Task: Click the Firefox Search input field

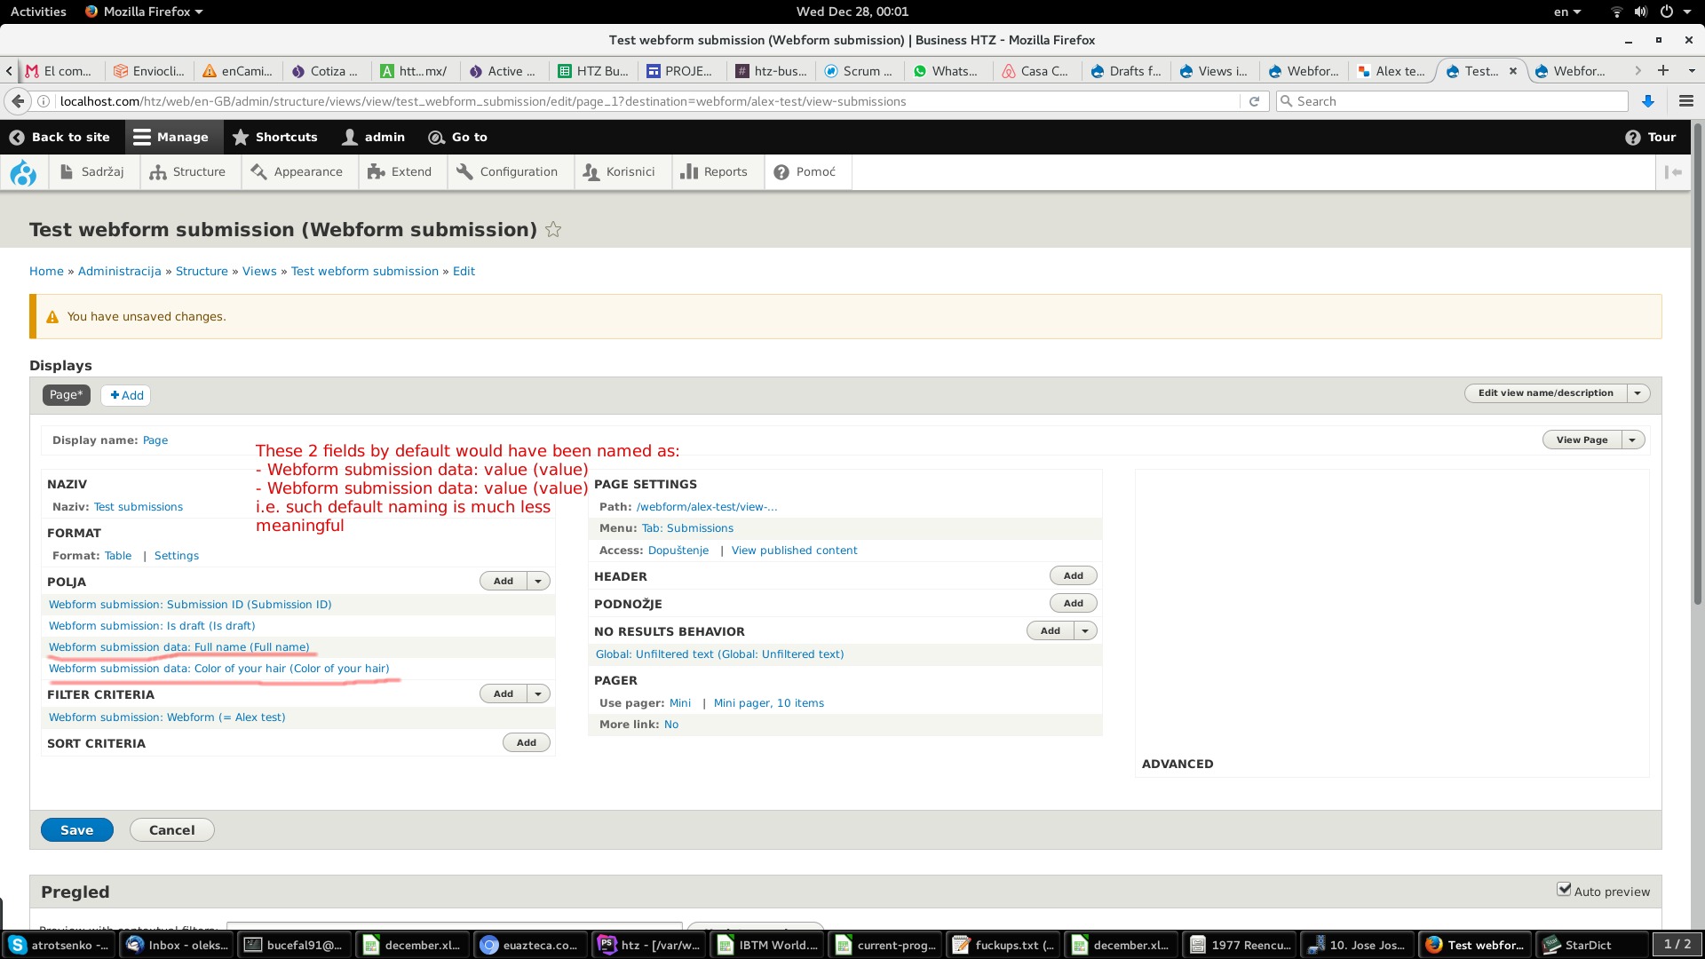Action: pos(1456,101)
